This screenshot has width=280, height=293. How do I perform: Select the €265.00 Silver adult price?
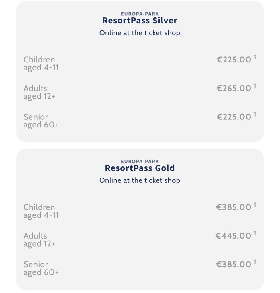(x=234, y=88)
